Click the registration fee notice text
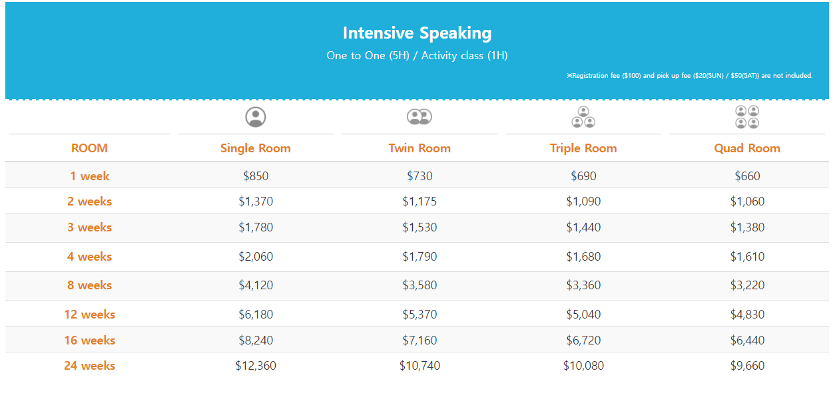The image size is (837, 397). [689, 76]
